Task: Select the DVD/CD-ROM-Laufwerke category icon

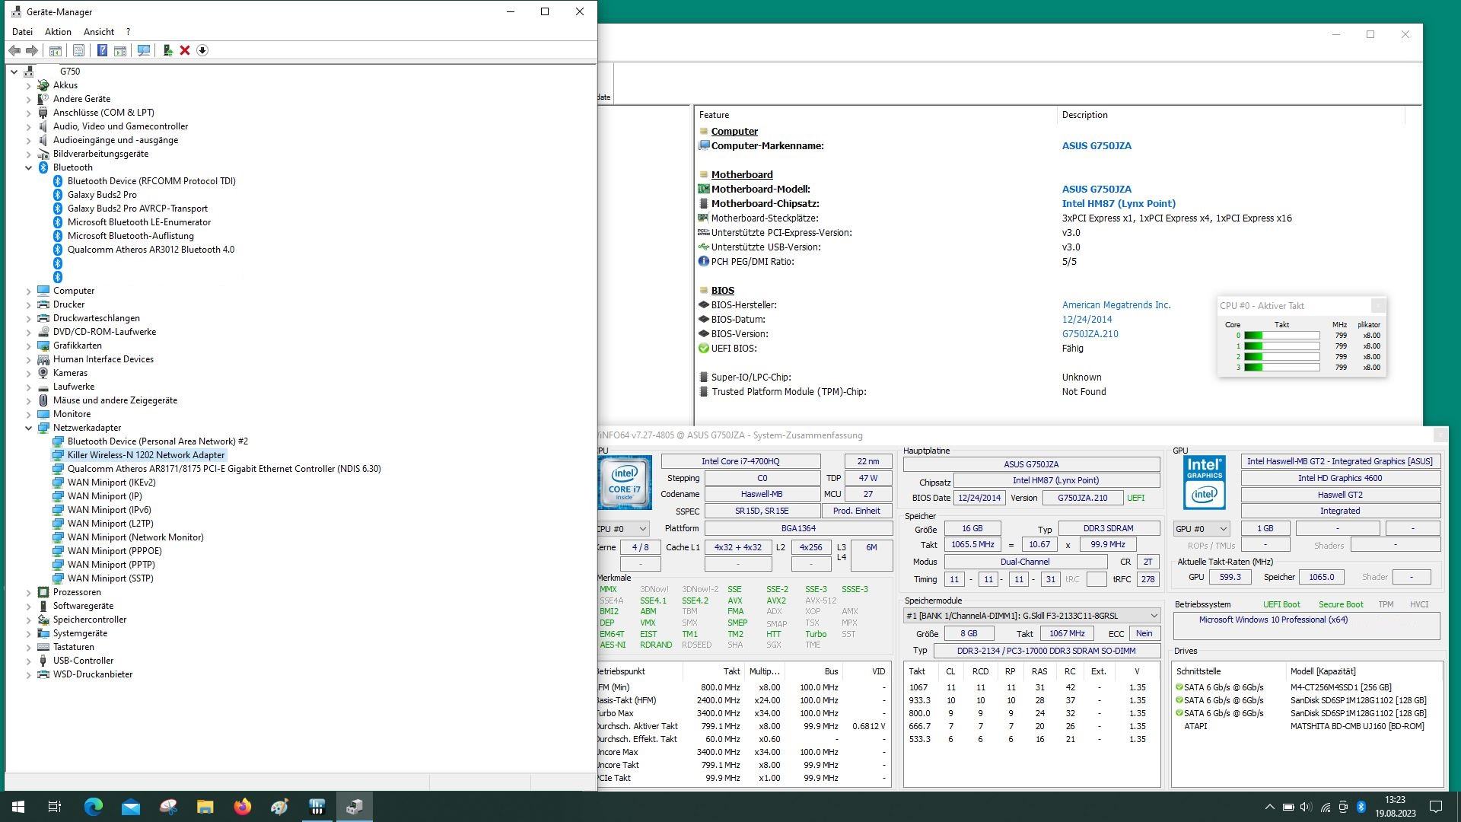Action: (43, 332)
